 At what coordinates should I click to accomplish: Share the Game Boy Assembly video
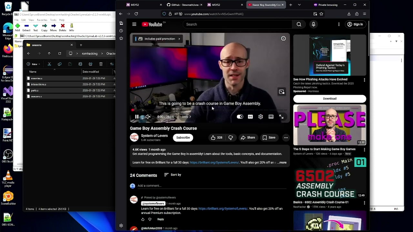tap(248, 138)
